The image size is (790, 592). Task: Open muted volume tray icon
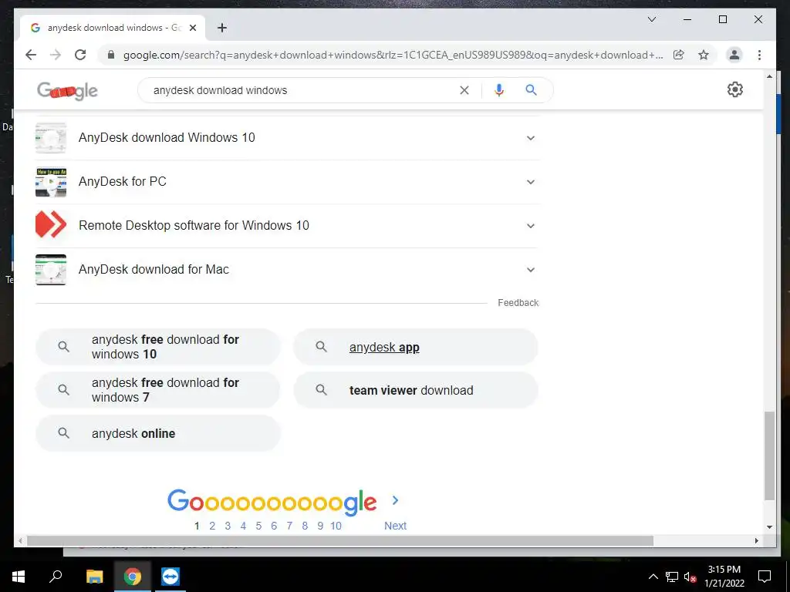690,577
